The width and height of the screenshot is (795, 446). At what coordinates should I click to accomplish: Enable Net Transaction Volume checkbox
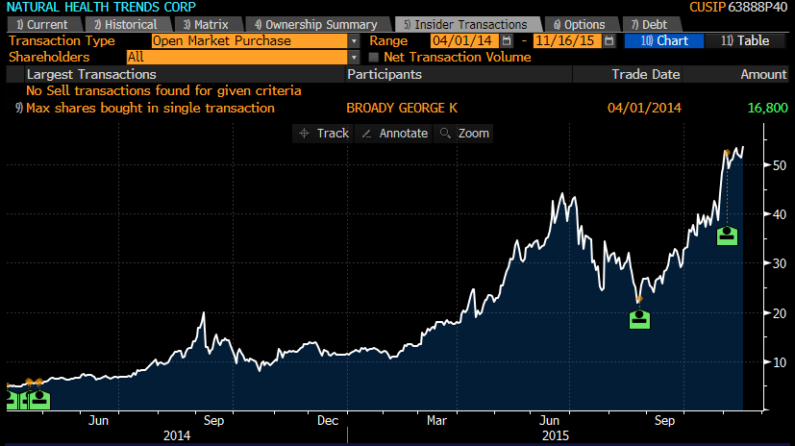point(374,58)
